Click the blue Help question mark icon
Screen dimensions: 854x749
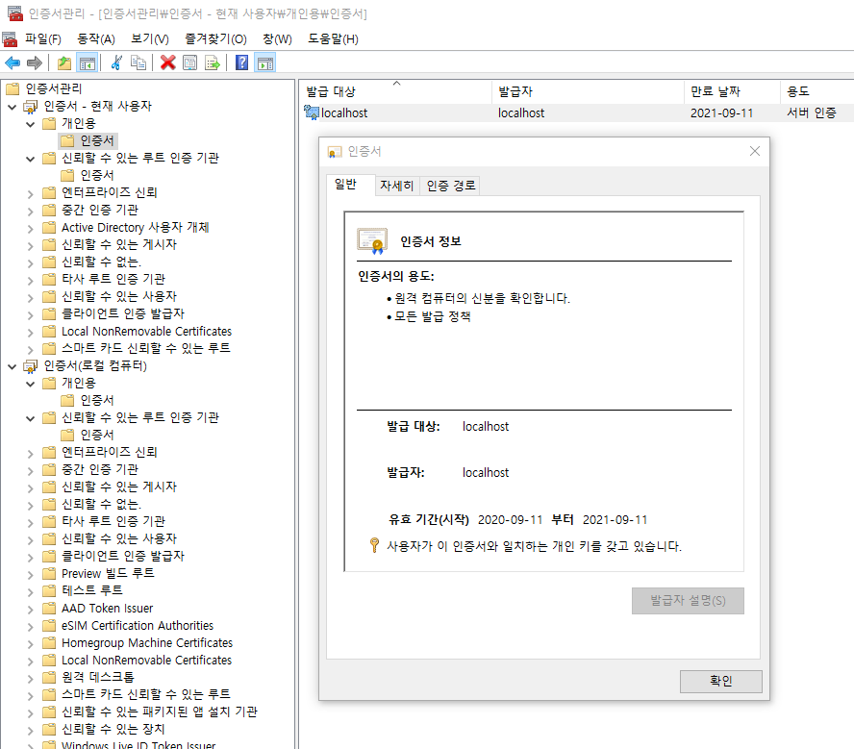click(x=241, y=62)
